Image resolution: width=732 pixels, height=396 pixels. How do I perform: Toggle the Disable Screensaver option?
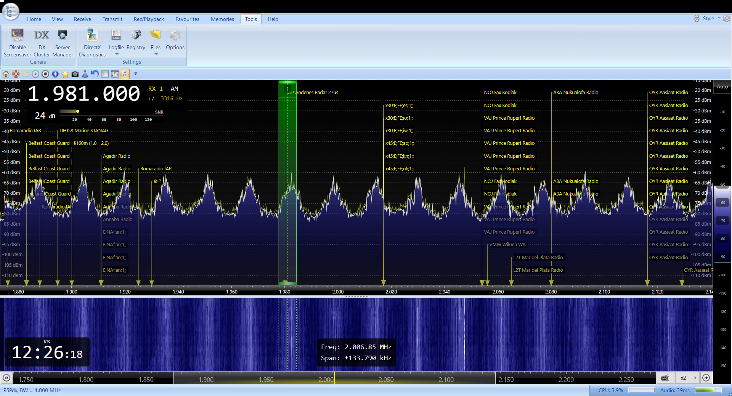[18, 35]
